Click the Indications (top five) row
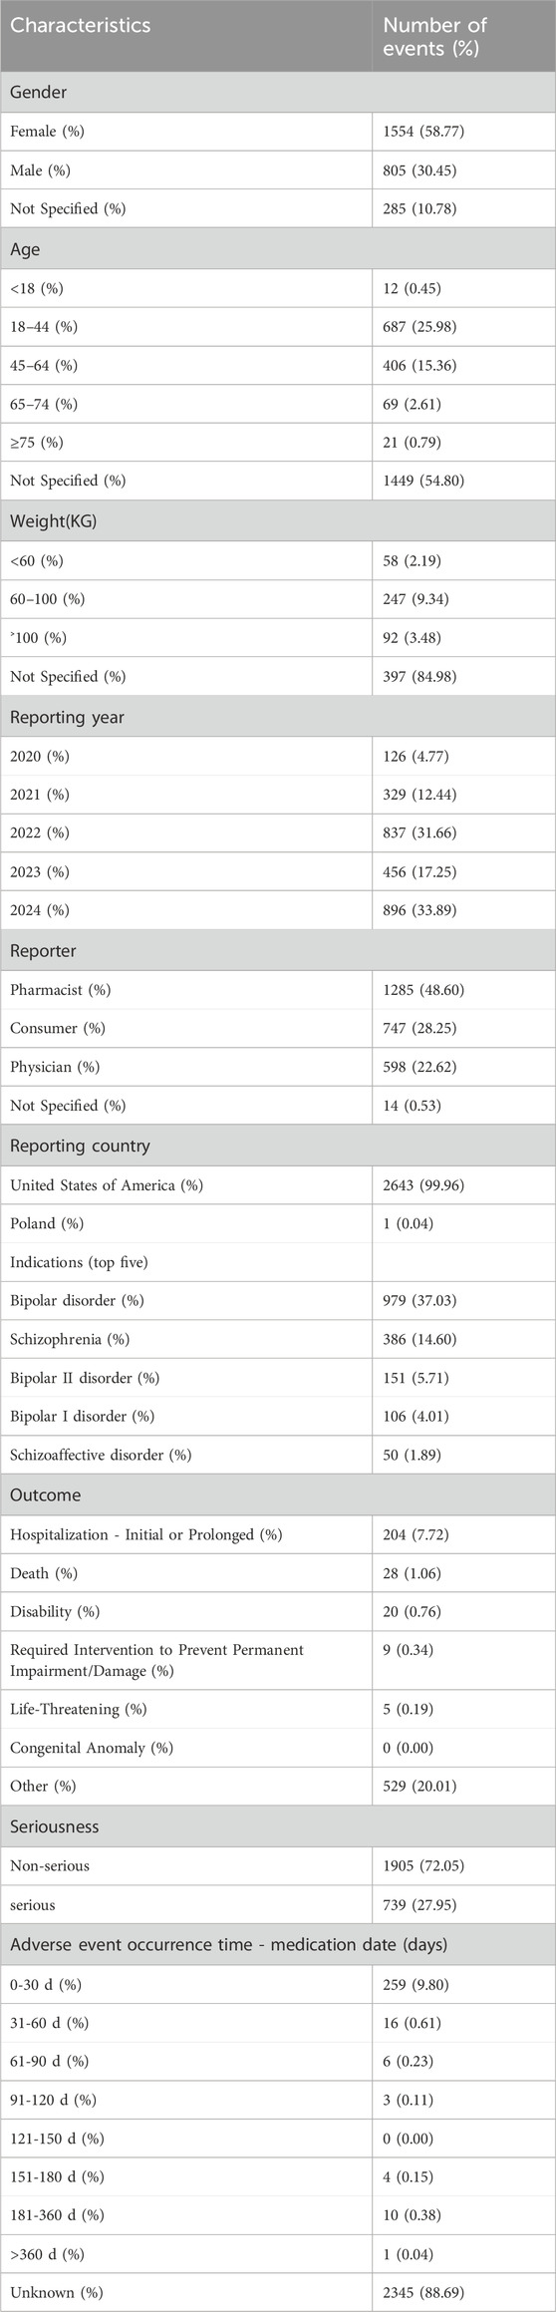556x2312 pixels. (278, 1262)
